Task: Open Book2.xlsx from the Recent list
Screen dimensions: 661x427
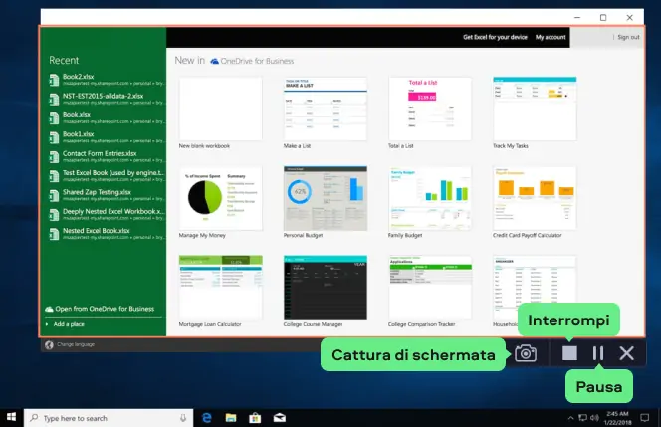Action: point(107,80)
